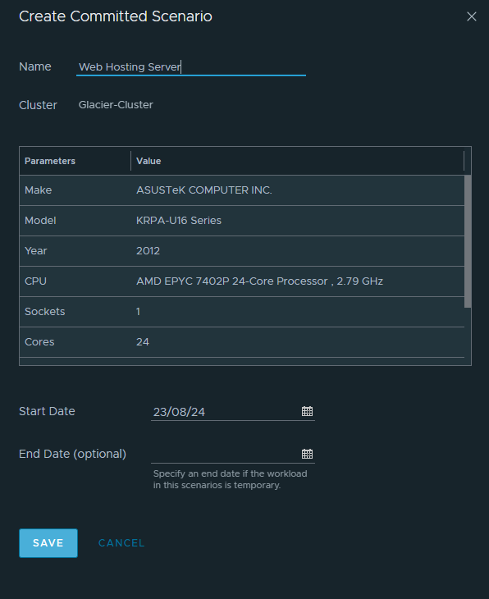The width and height of the screenshot is (489, 599).
Task: Click the parameters table vertical scrollbar
Action: [468, 241]
